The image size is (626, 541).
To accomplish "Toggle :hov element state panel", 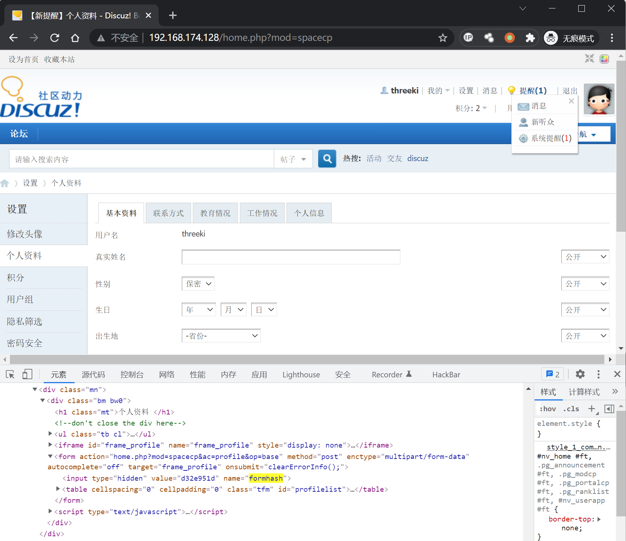I will tap(547, 409).
